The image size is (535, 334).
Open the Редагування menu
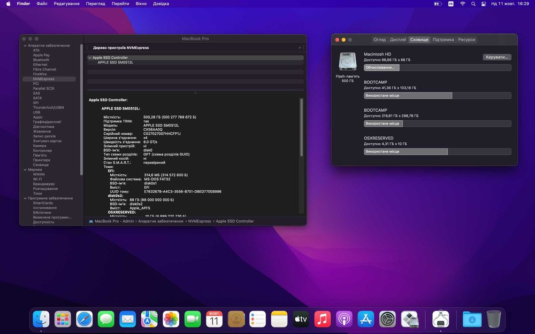point(66,4)
